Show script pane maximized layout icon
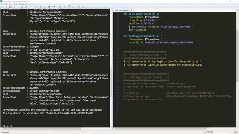Viewport: 239px width, 134px height. coord(73,7)
